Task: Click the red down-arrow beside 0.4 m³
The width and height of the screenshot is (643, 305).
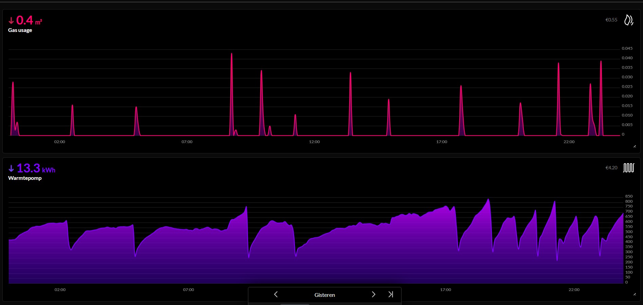Action: point(11,20)
